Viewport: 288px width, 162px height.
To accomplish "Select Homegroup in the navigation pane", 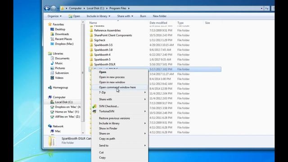I will [x=60, y=87].
